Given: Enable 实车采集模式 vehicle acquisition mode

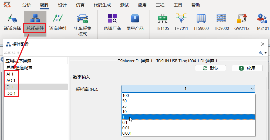Looking at the screenshot, I should [x=82, y=25].
